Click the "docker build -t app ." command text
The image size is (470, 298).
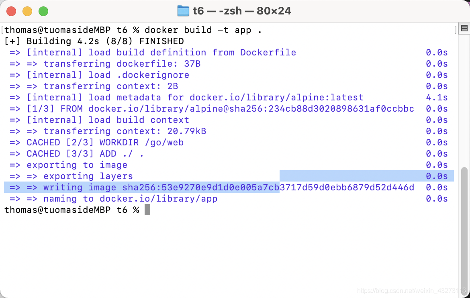click(x=203, y=30)
